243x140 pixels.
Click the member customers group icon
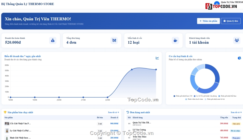click(237, 40)
